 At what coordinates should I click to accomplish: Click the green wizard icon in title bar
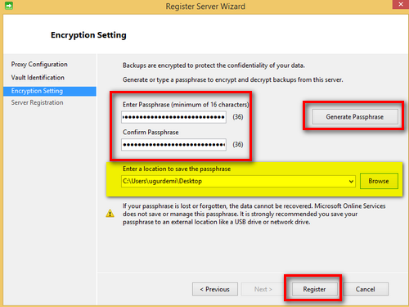coord(9,6)
